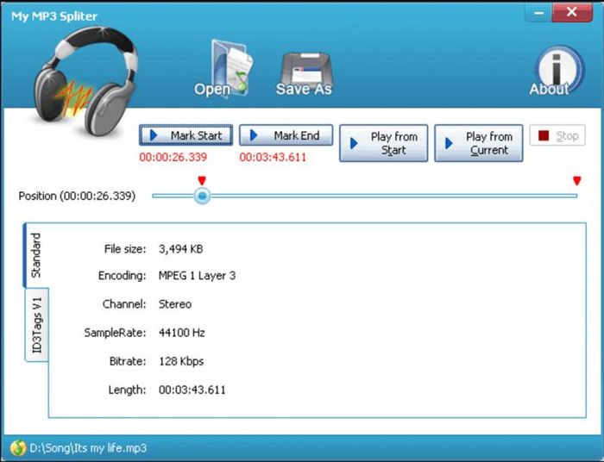Select the red start marker above slider
This screenshot has width=604, height=462.
click(x=202, y=180)
